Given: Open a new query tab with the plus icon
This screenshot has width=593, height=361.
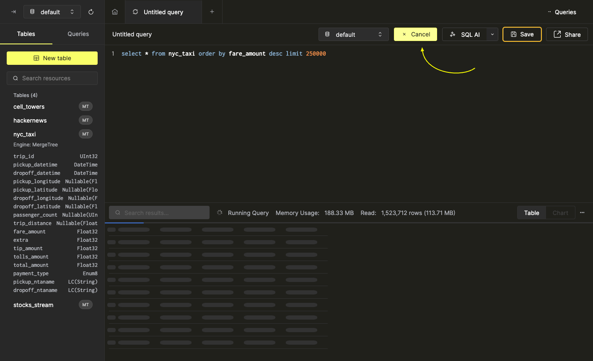Looking at the screenshot, I should pos(212,12).
